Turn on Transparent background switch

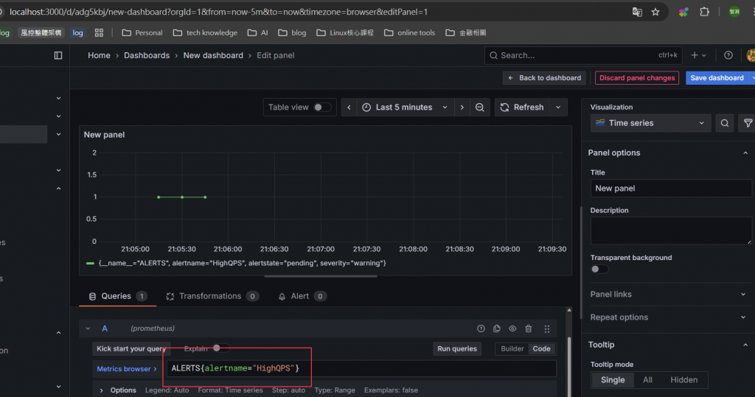click(x=599, y=269)
